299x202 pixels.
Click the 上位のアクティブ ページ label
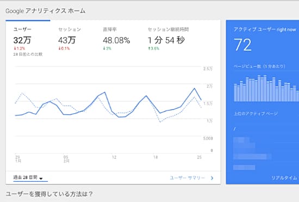pyautogui.click(x=256, y=114)
